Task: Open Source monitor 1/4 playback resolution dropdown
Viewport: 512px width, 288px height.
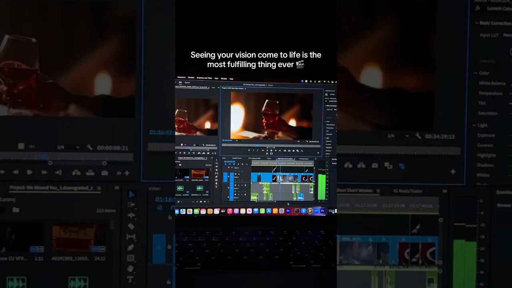Action: (x=196, y=145)
